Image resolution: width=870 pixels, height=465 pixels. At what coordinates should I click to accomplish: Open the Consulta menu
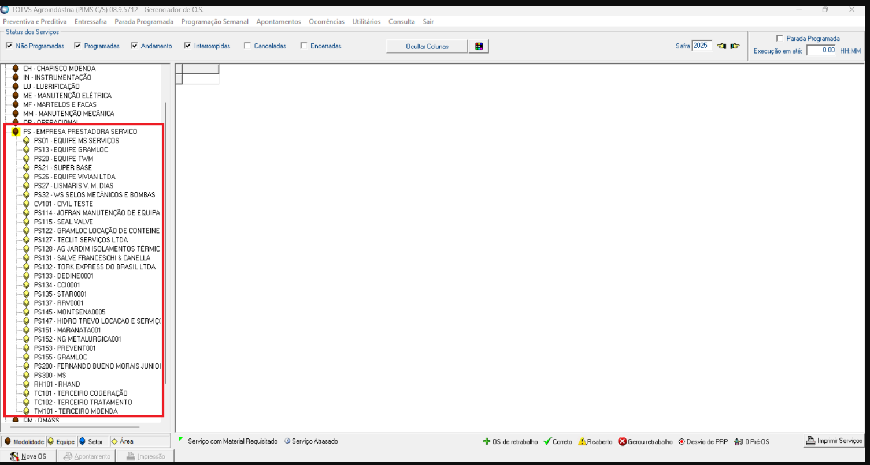click(x=402, y=22)
